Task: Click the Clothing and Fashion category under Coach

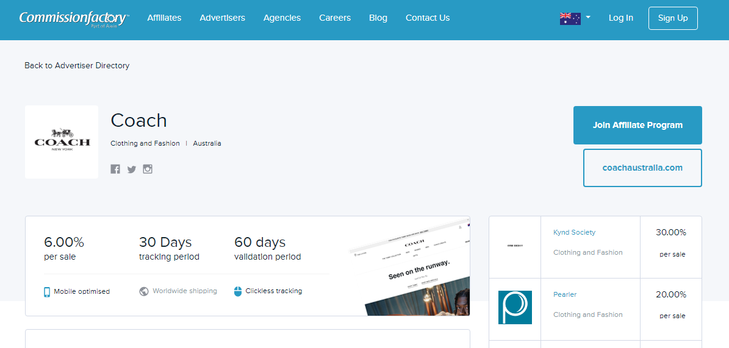Action: click(x=145, y=143)
